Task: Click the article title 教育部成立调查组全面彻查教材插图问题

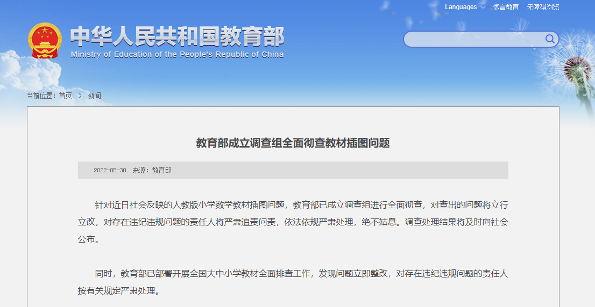Action: tap(293, 143)
